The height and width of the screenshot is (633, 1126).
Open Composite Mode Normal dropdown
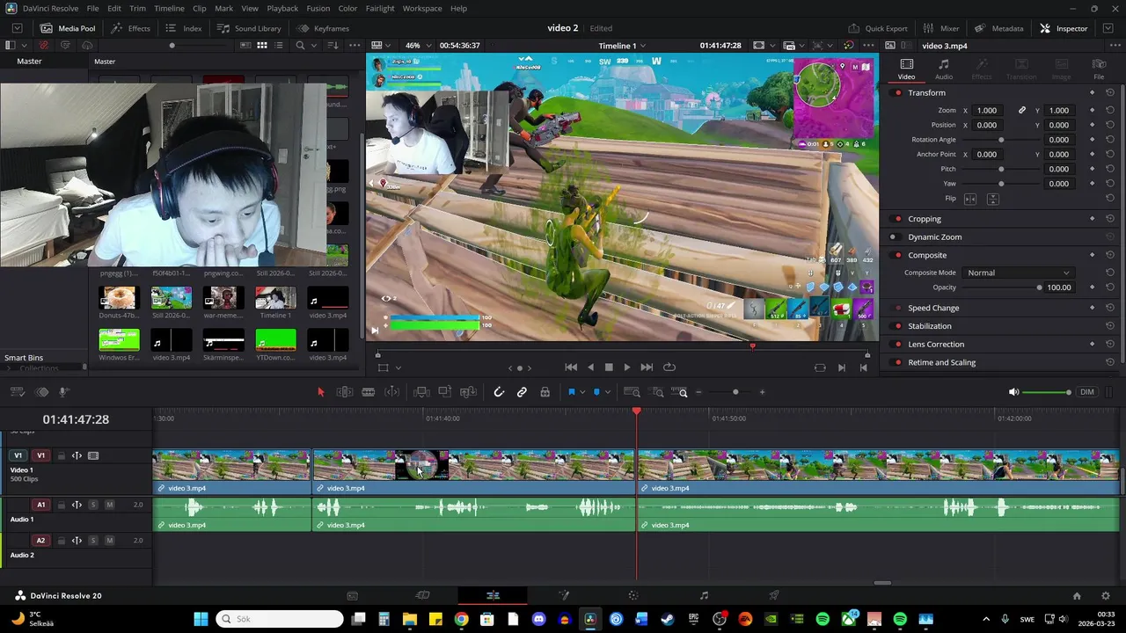[x=1017, y=273]
